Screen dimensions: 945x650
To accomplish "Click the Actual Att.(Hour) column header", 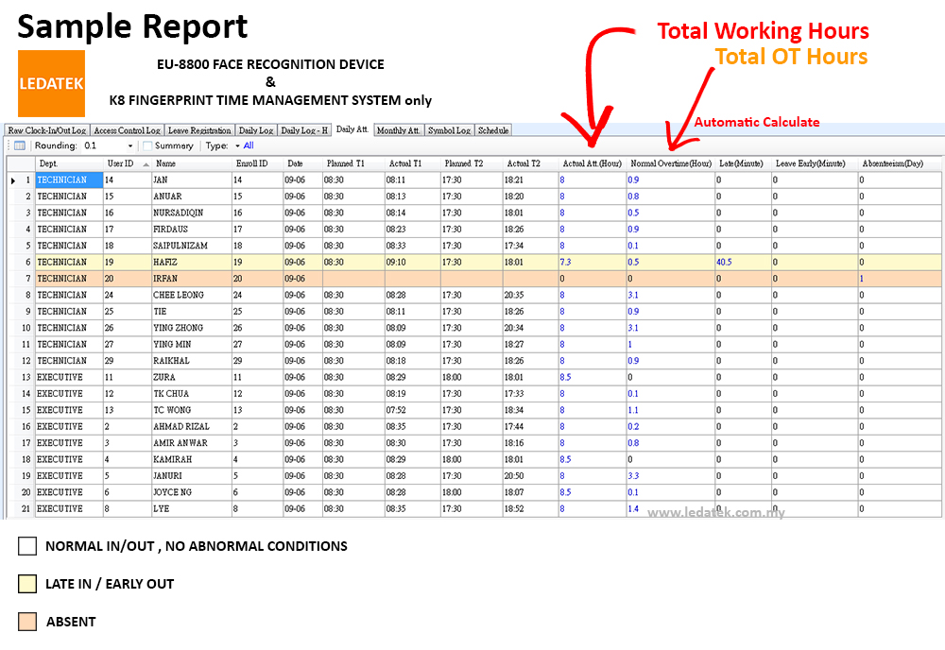I will (x=593, y=163).
